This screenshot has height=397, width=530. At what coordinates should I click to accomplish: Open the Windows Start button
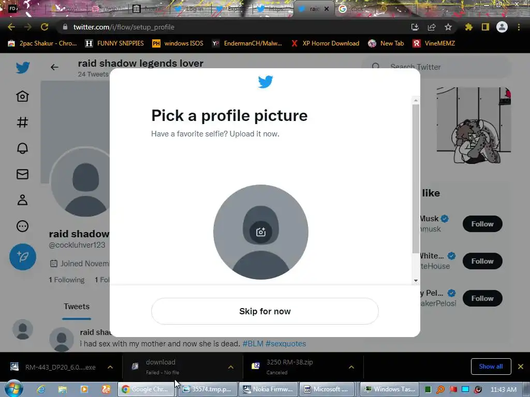[13, 389]
